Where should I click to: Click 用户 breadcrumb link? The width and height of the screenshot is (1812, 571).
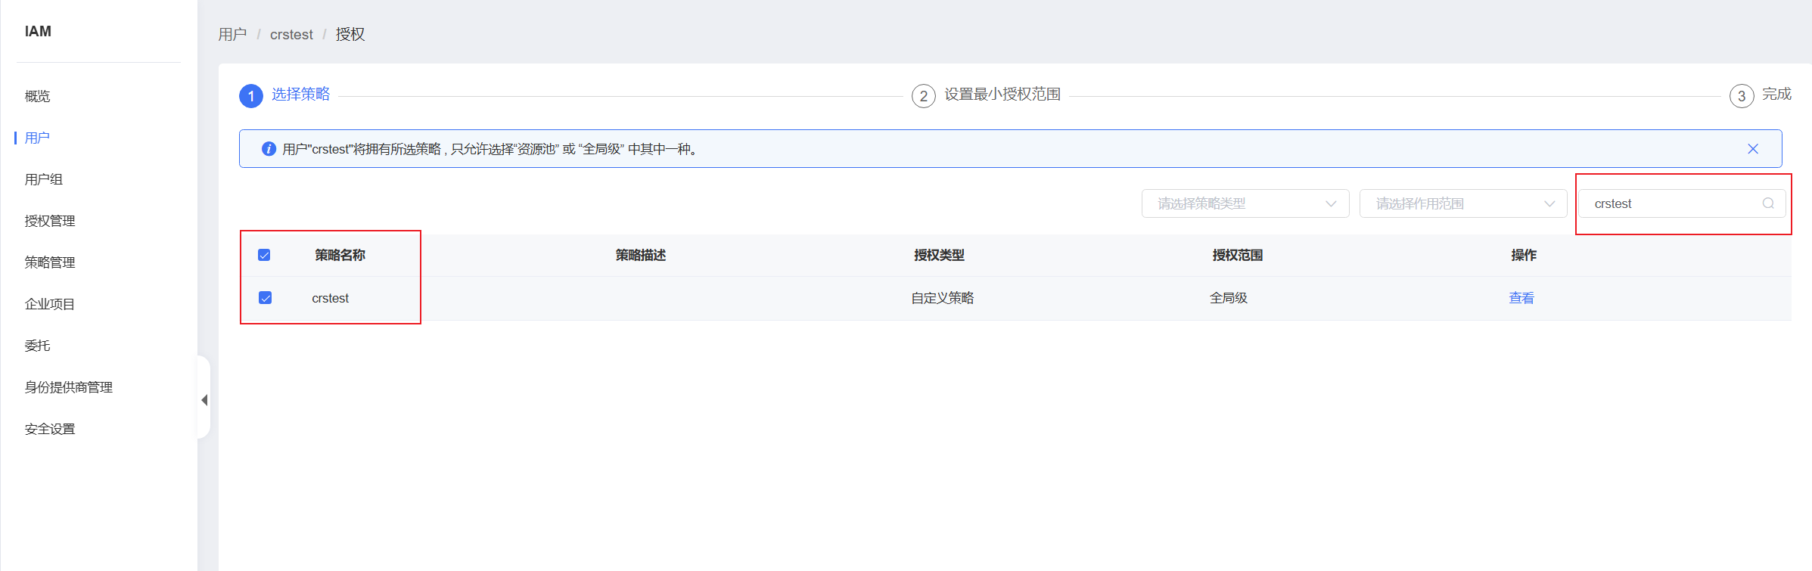[x=232, y=35]
